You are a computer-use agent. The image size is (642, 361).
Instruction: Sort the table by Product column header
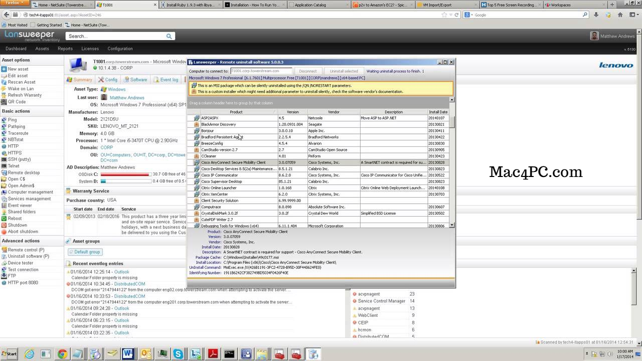pos(236,112)
